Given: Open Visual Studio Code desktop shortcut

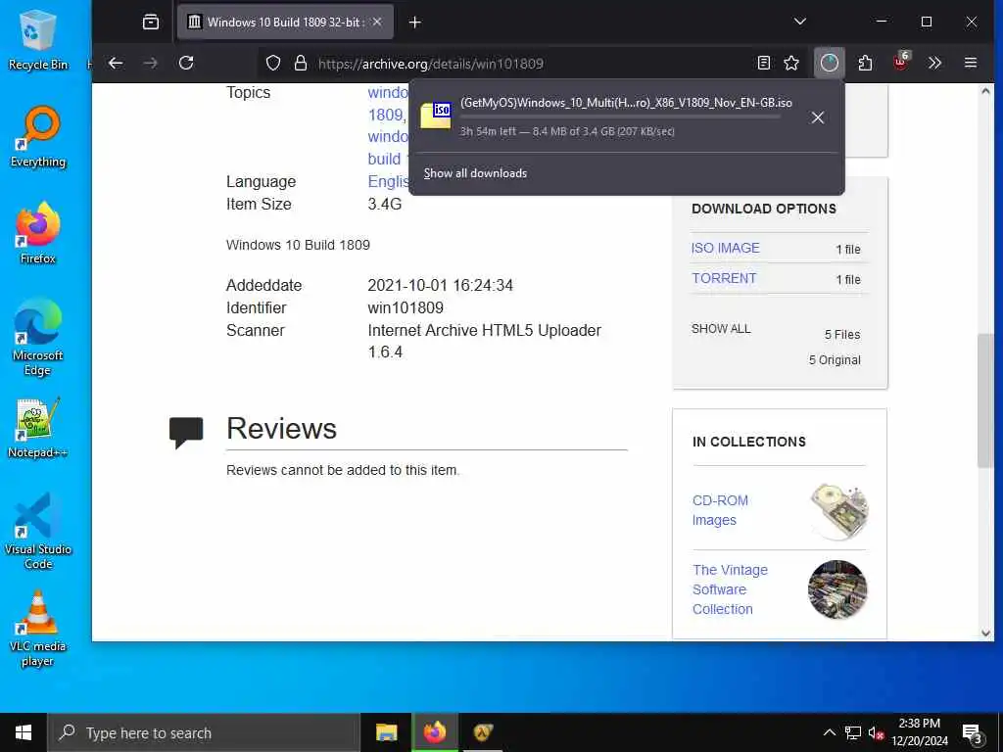Looking at the screenshot, I should [x=38, y=531].
